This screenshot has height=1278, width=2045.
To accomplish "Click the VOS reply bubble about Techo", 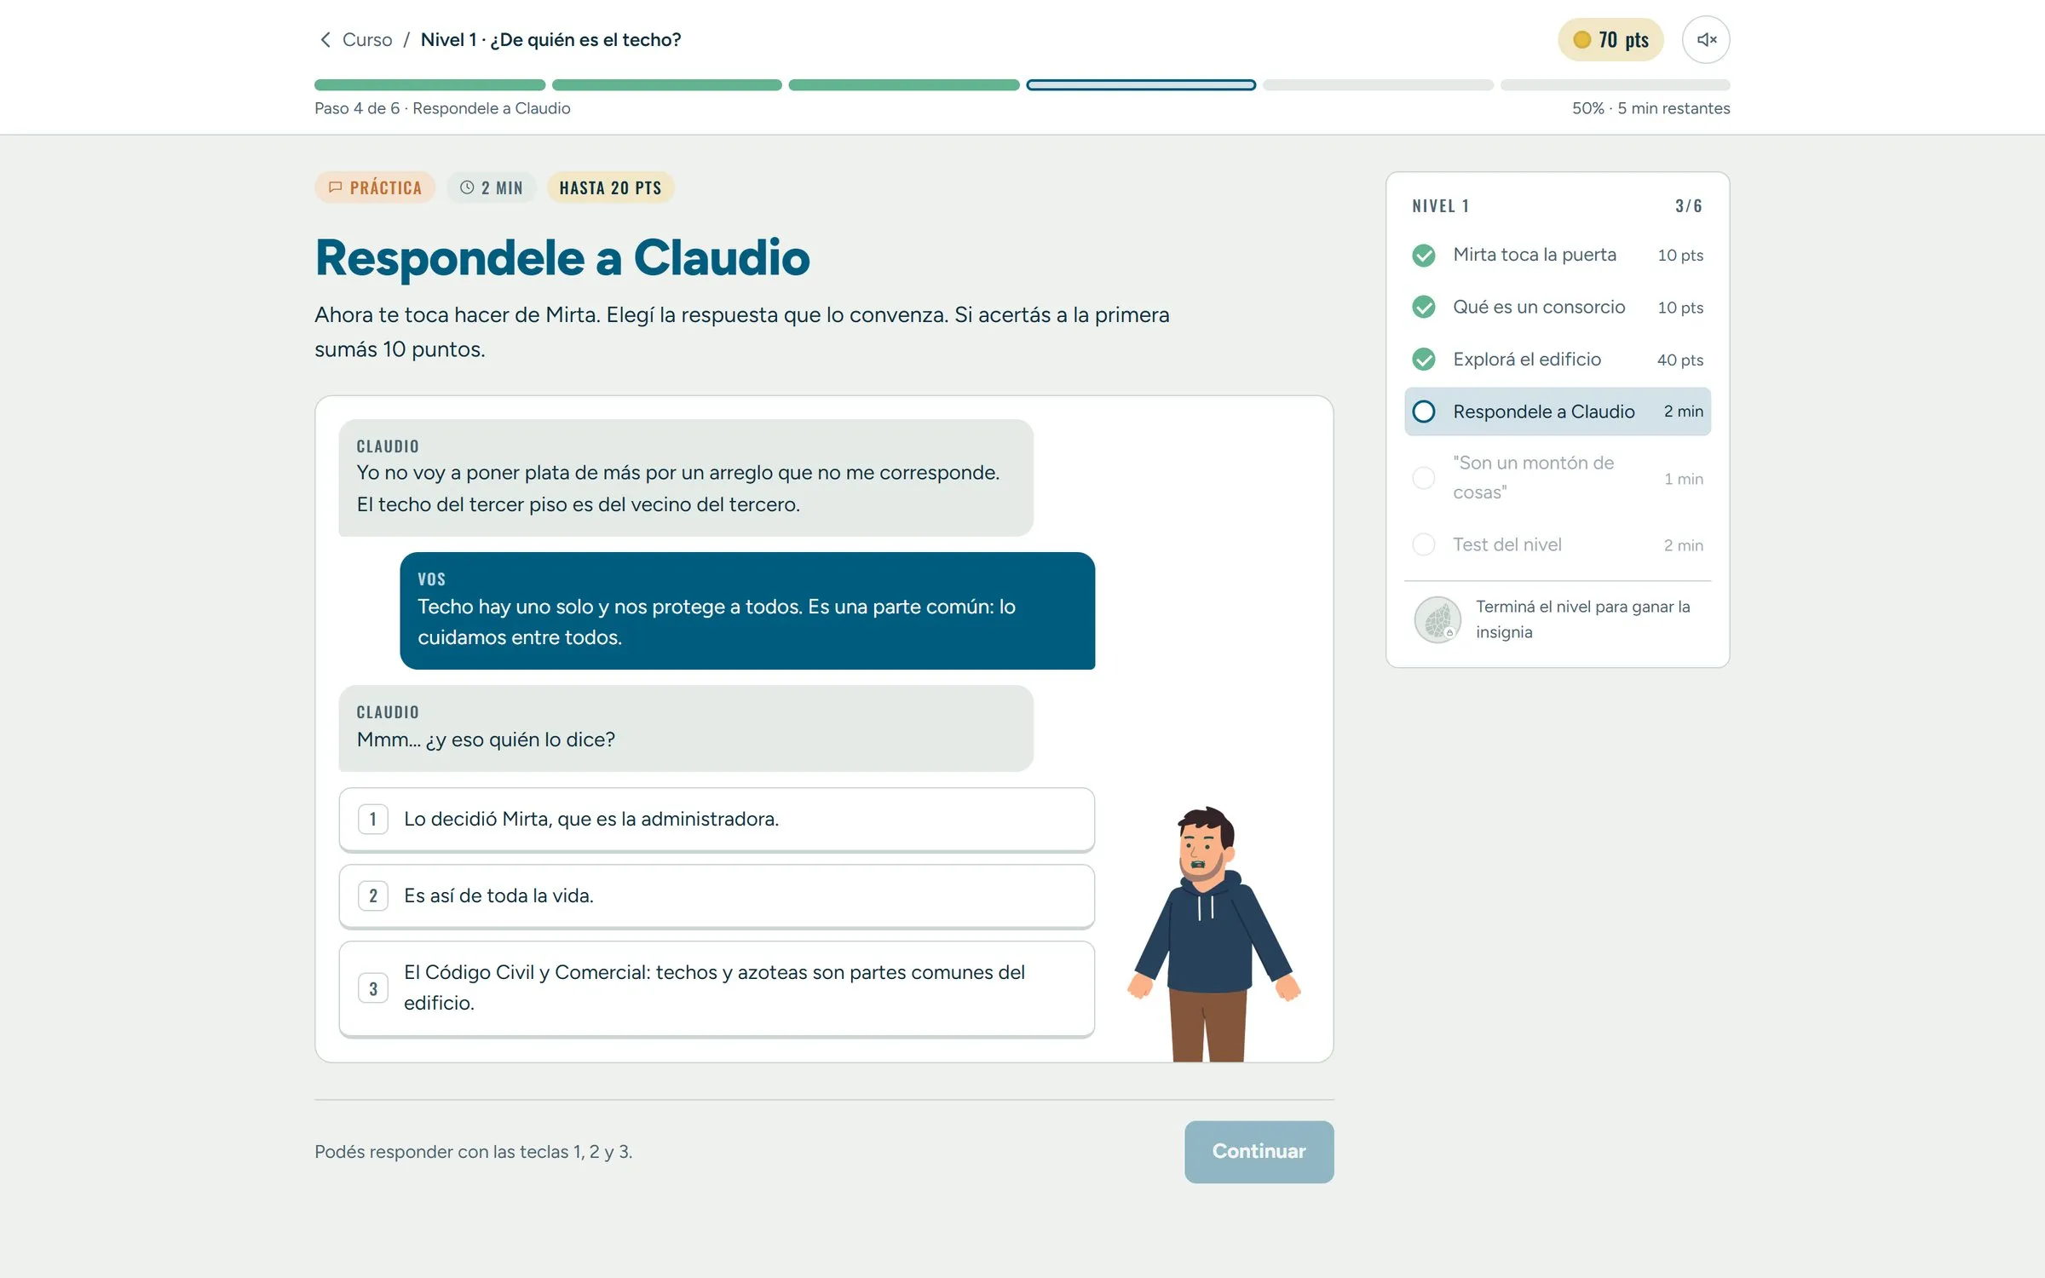I will (747, 611).
